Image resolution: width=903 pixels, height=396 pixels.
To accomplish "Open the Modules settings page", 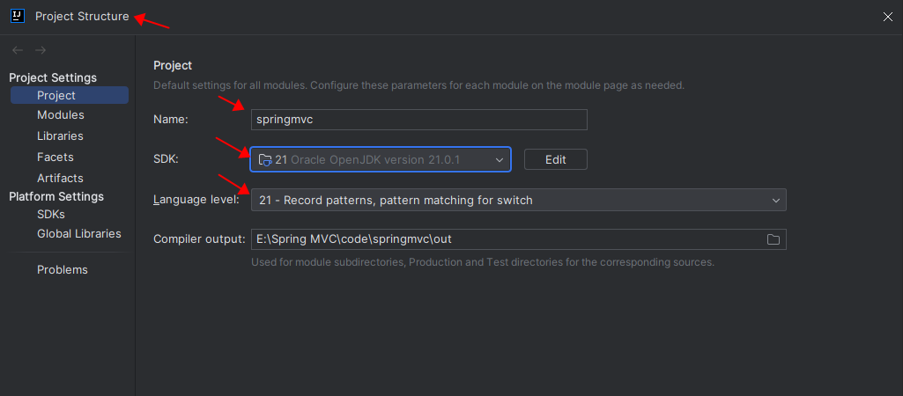I will 61,115.
